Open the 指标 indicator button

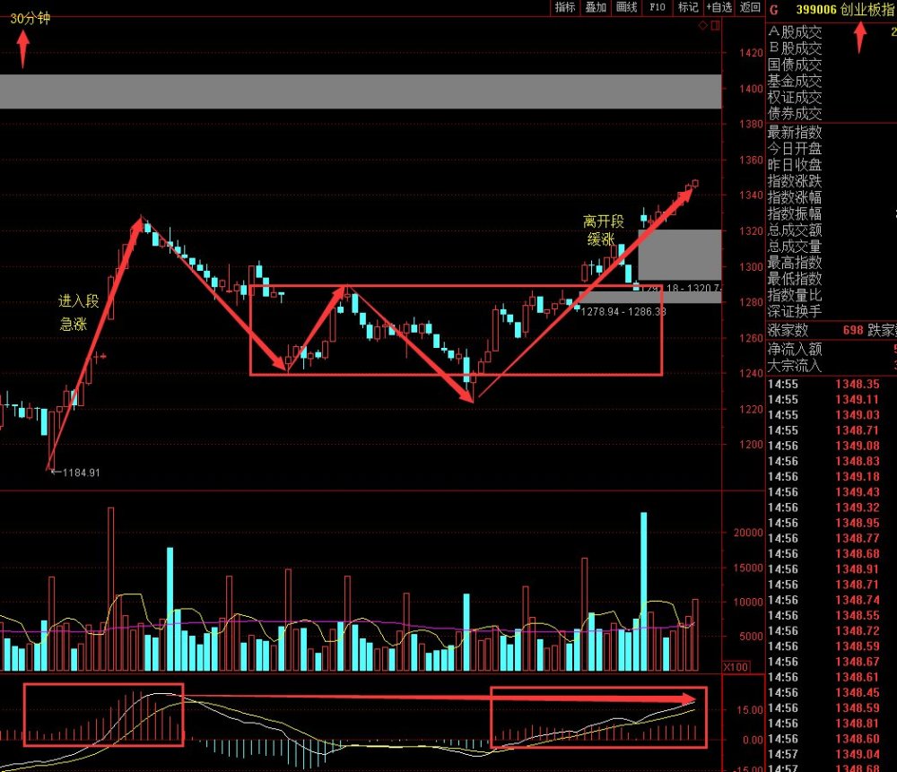[x=564, y=7]
